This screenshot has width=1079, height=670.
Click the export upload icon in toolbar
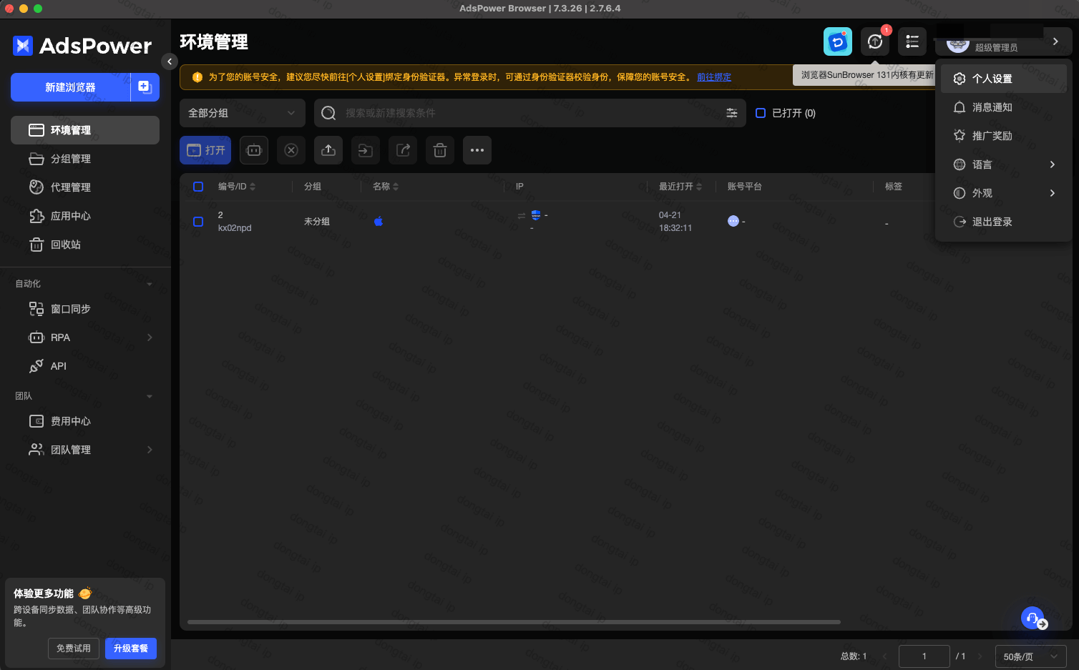tap(328, 150)
